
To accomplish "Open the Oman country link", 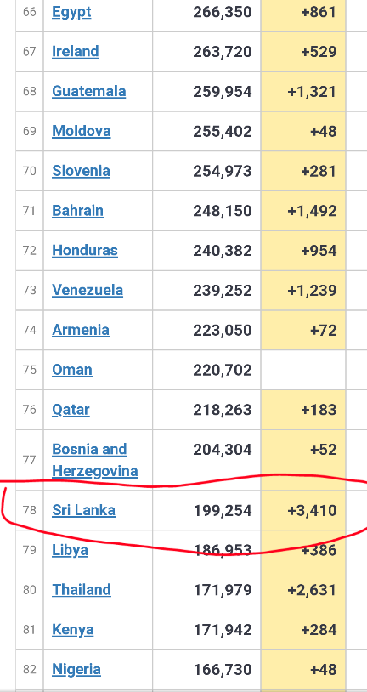I will (72, 370).
